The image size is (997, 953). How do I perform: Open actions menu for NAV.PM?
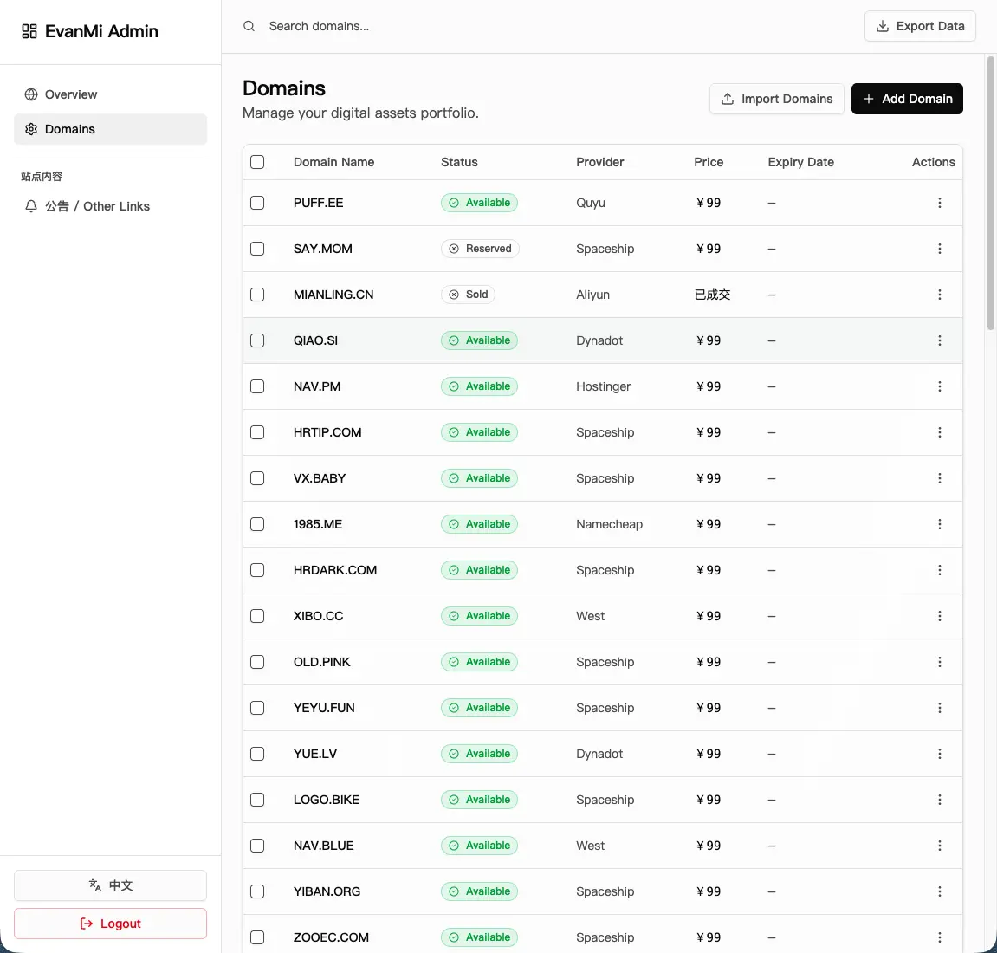tap(939, 386)
